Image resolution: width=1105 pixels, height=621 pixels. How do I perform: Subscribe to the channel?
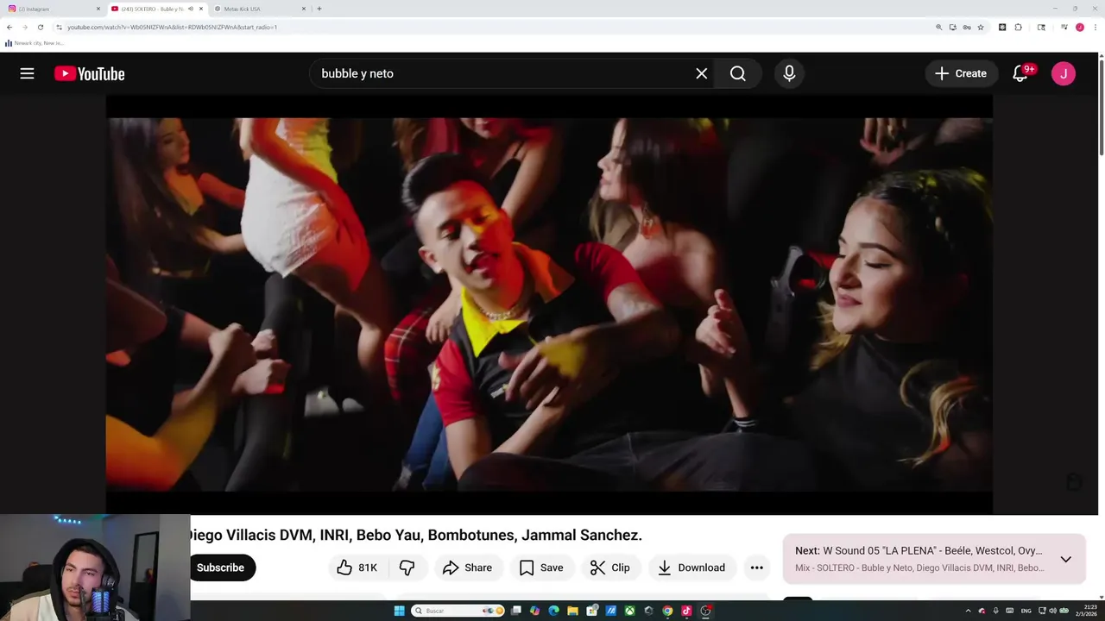220,568
